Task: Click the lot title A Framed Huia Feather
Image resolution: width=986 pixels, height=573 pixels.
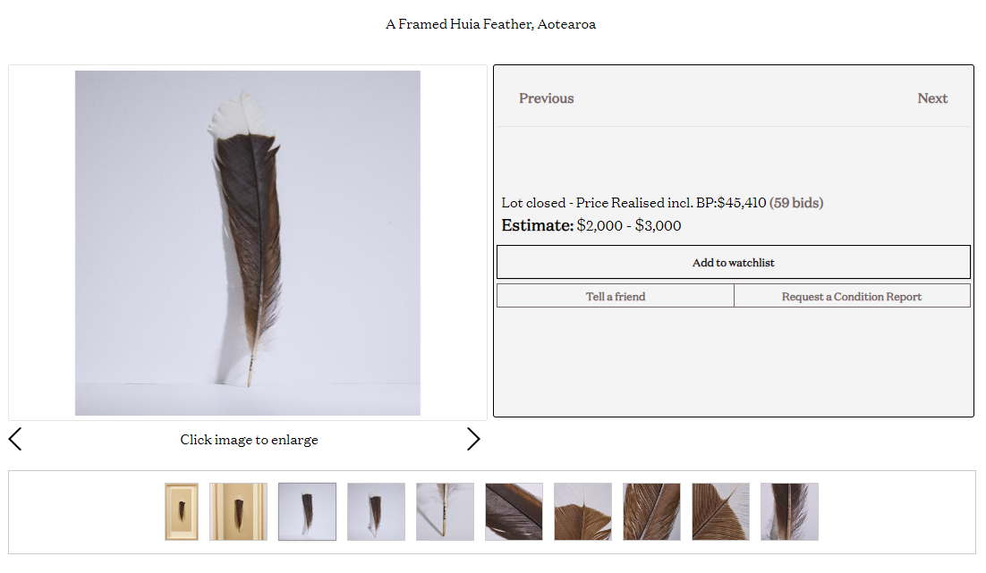Action: (x=490, y=24)
